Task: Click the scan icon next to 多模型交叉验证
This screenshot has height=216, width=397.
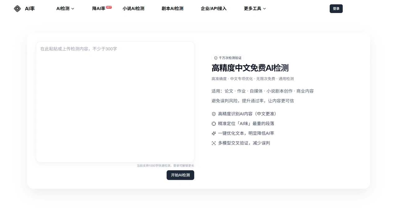Action: [214, 143]
